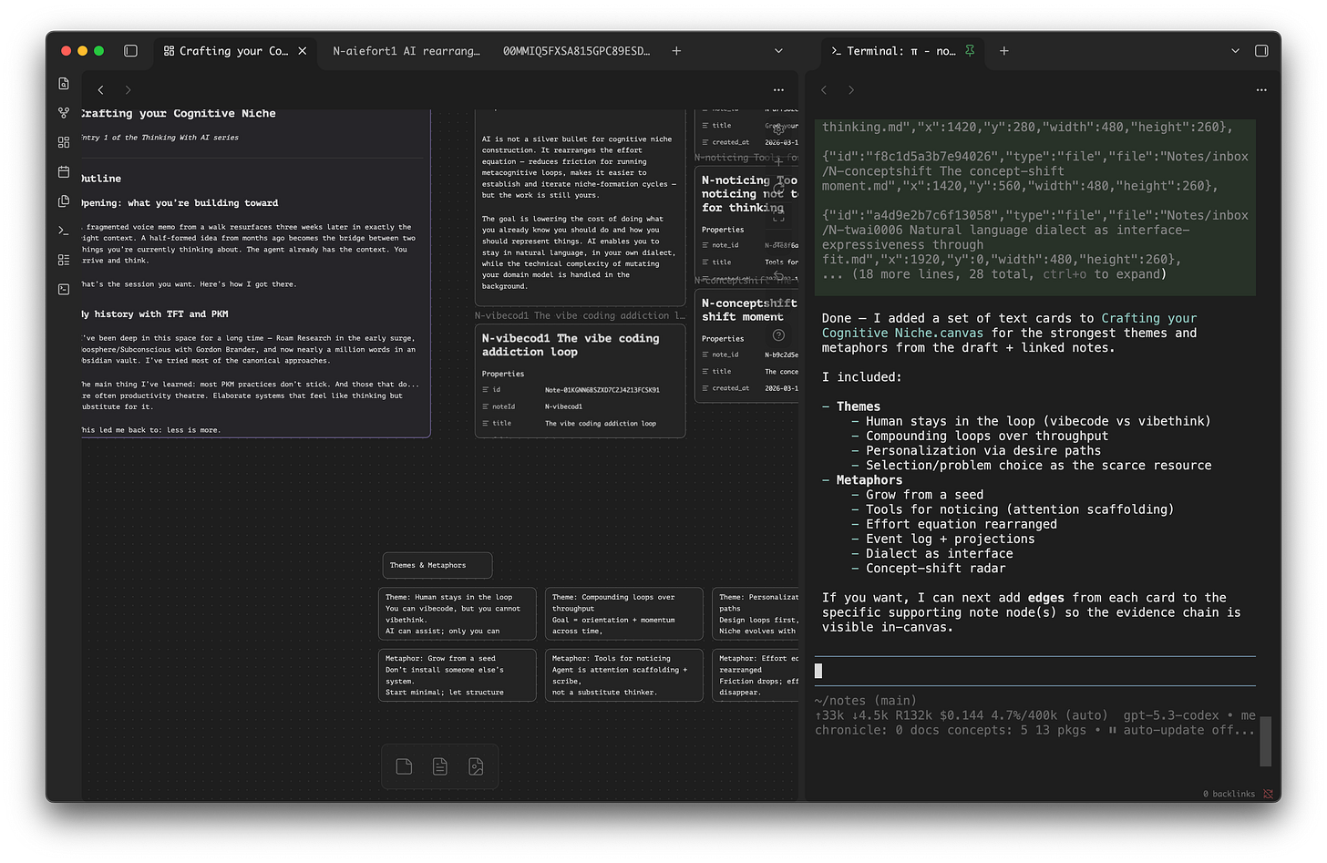
Task: Open graph view from the left ribbon
Action: click(x=64, y=113)
